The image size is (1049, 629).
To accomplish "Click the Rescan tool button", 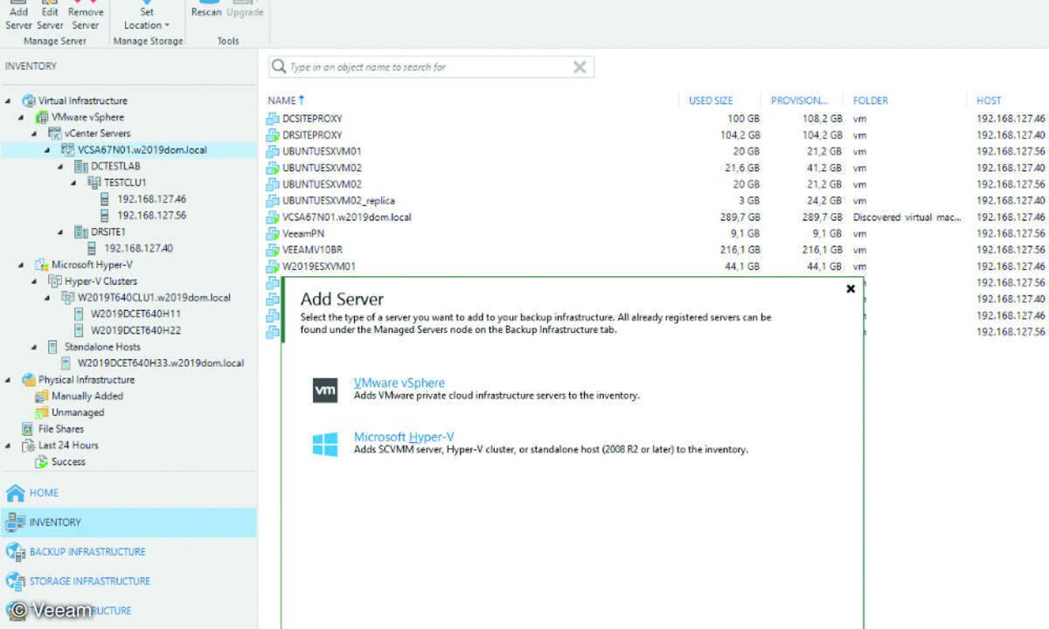I will pos(206,10).
